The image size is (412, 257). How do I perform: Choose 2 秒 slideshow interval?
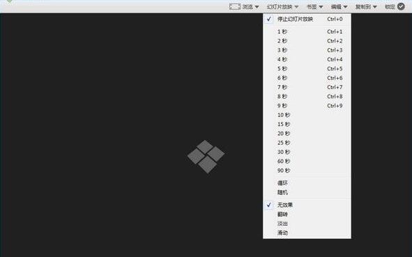click(x=307, y=41)
